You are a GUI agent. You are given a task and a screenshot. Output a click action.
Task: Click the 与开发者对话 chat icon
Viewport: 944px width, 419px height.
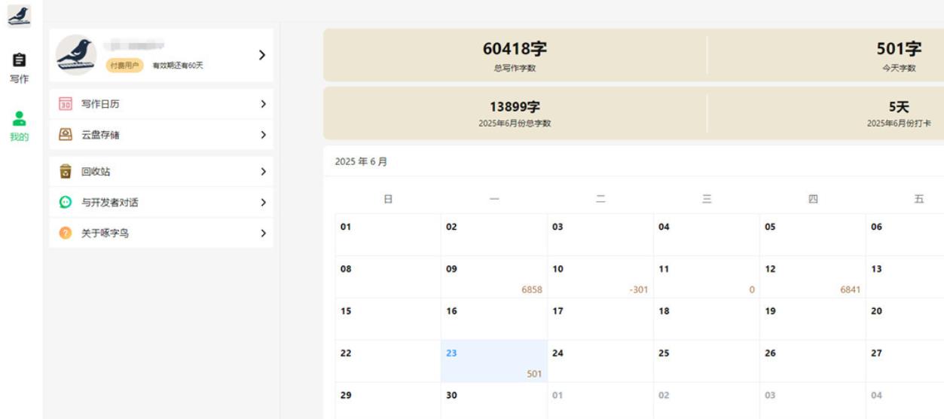[x=66, y=202]
